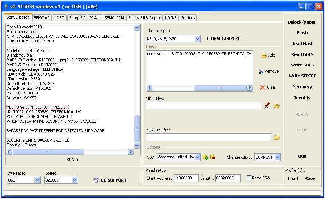Open the Speed 921600 dropdown
Image resolution: width=325 pixels, height=199 pixels.
(74, 180)
